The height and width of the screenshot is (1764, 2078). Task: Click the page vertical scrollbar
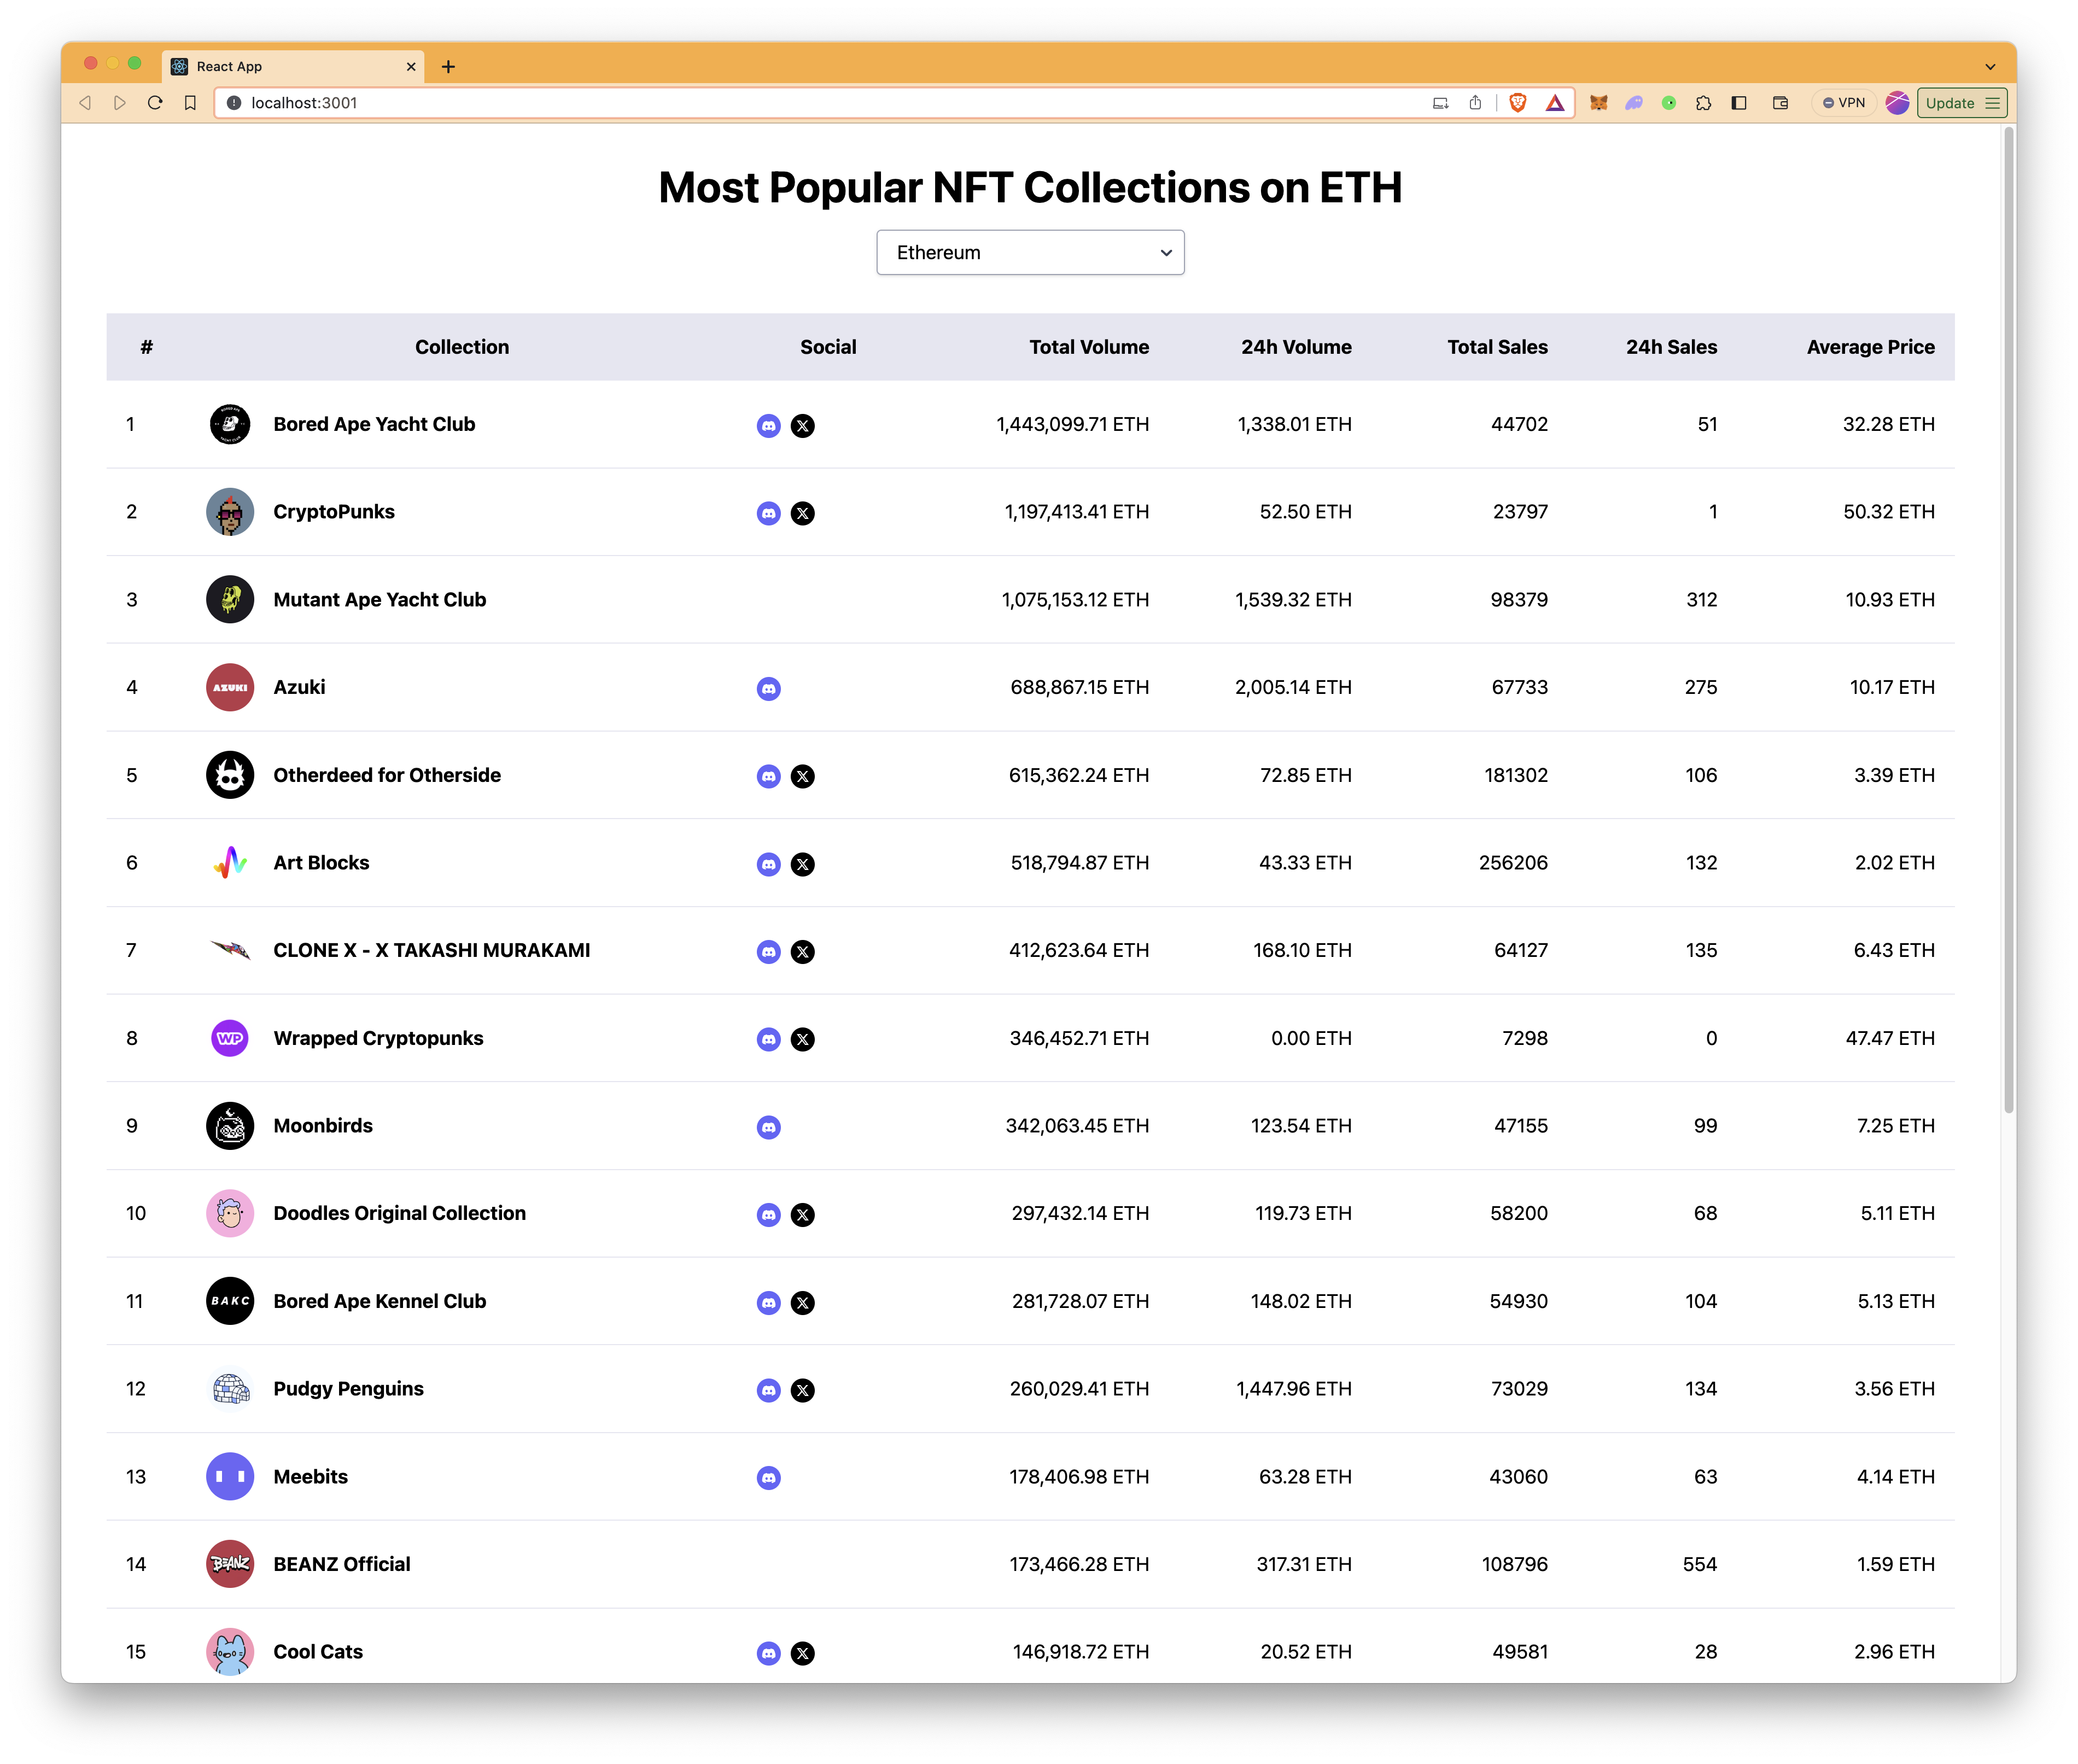[x=2008, y=620]
